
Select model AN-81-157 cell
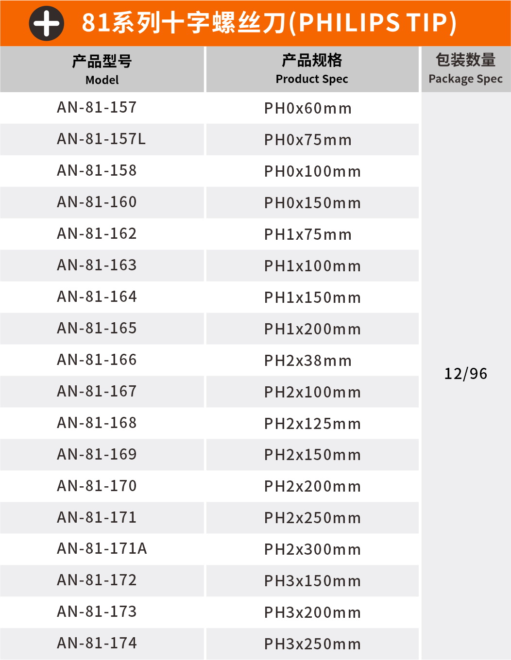click(97, 107)
